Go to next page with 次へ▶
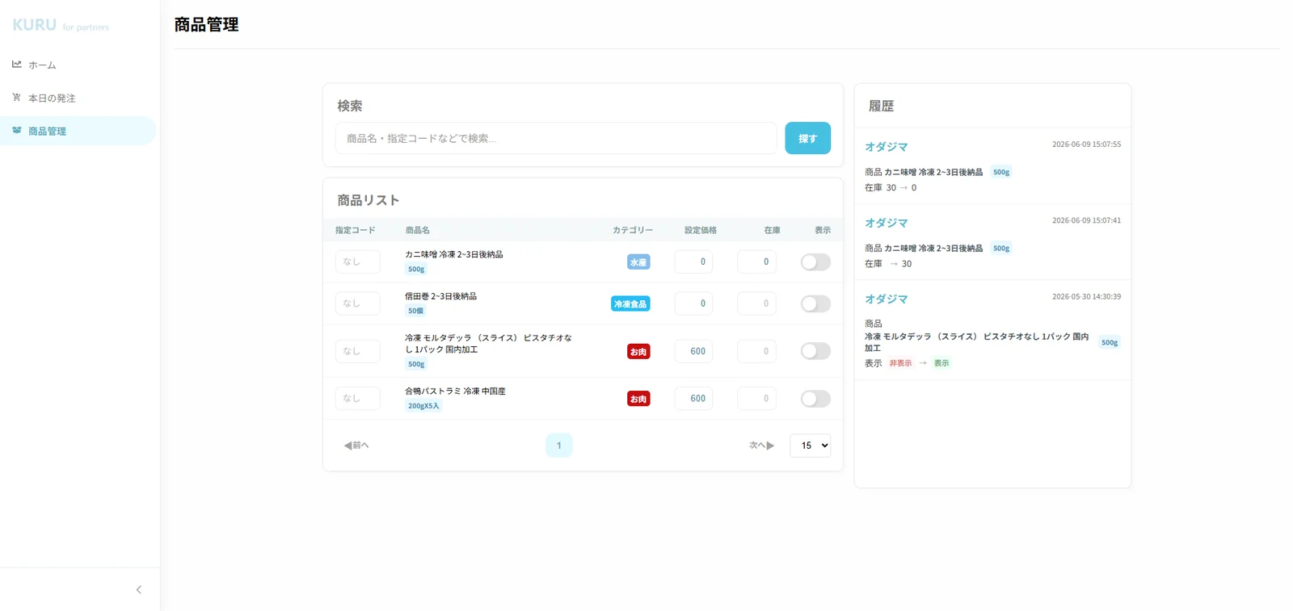 [x=761, y=446]
